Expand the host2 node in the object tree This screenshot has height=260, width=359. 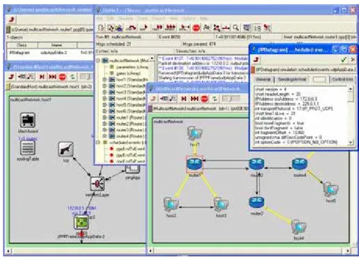coord(105,86)
